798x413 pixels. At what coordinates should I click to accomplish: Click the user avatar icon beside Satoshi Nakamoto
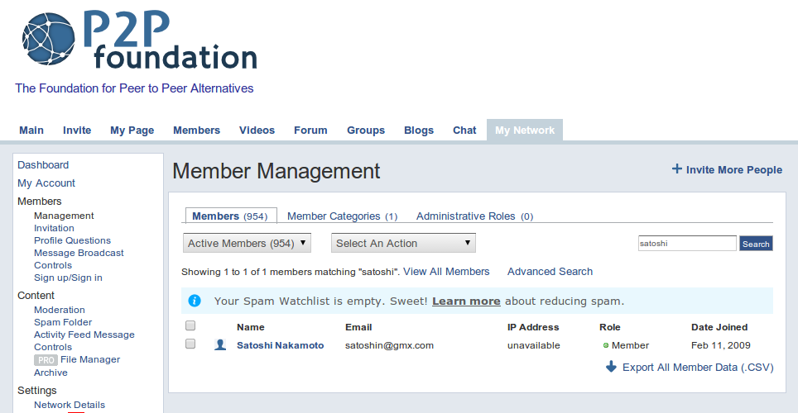coord(220,345)
